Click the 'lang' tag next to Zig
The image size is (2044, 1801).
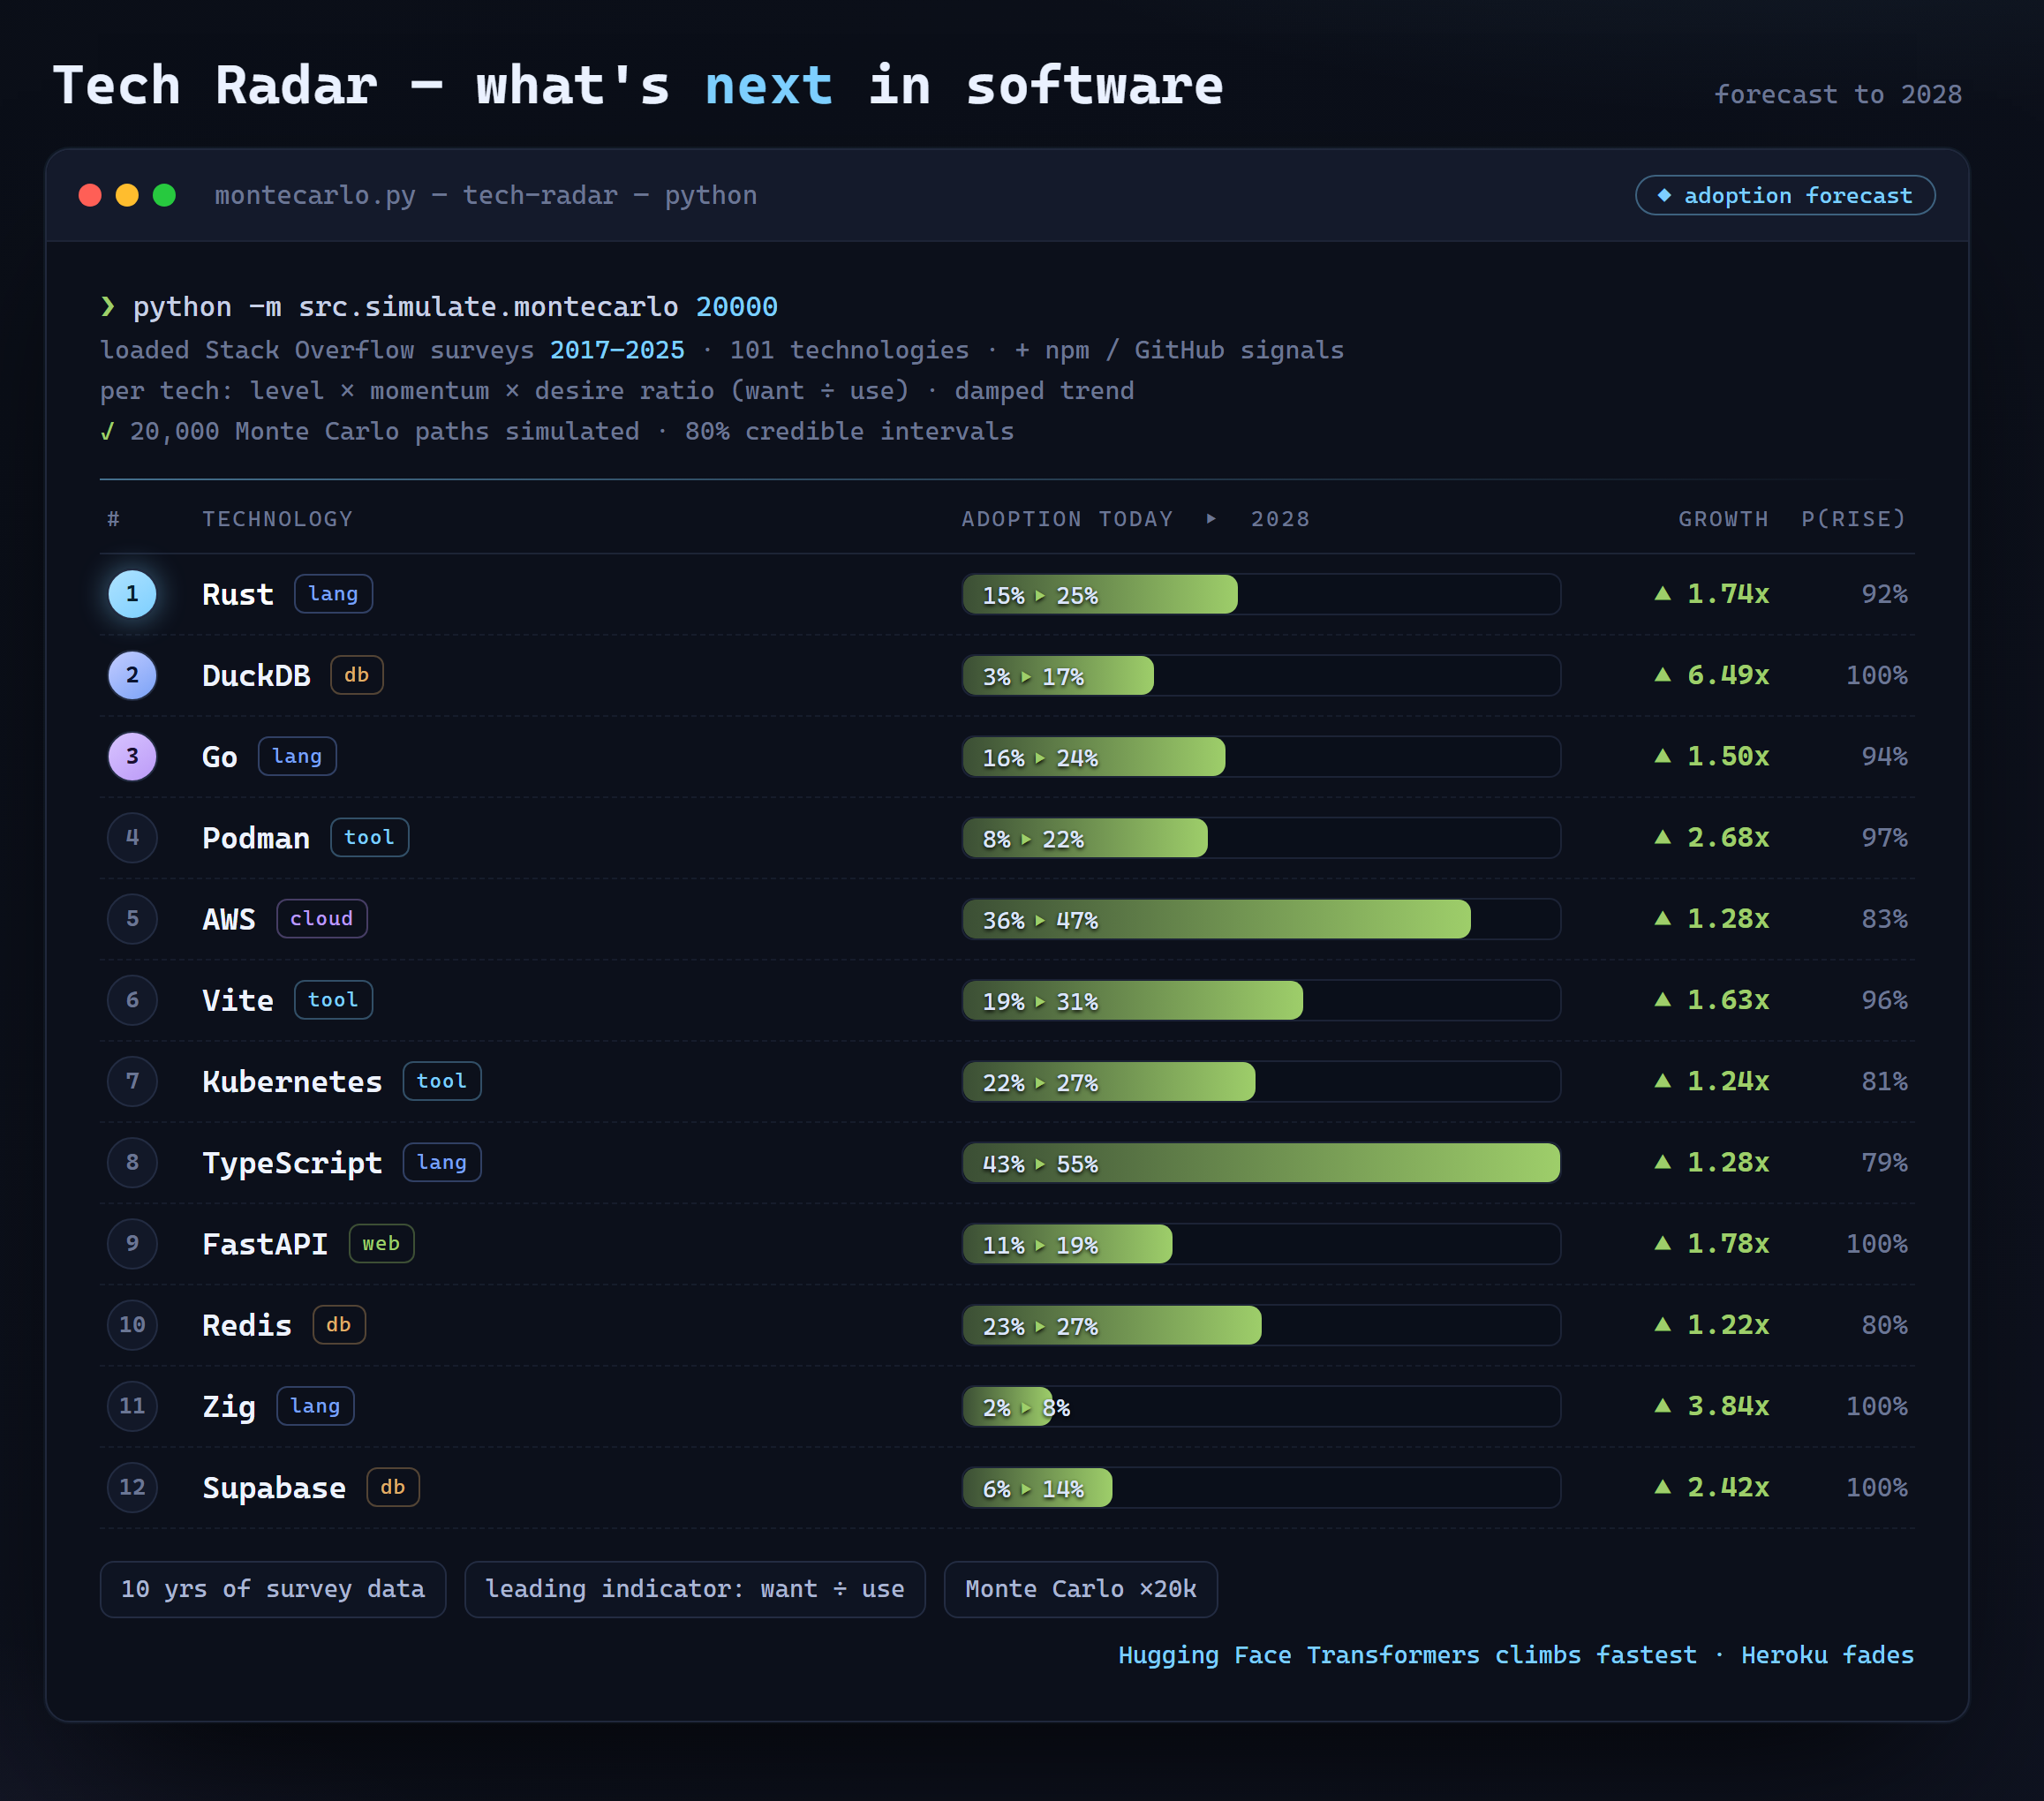pyautogui.click(x=315, y=1406)
